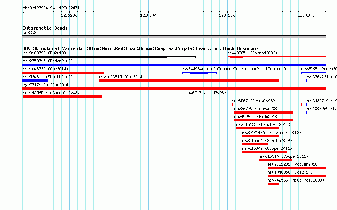Open nsv8567 (Perry2008) label
The image size is (337, 210).
coord(253,101)
